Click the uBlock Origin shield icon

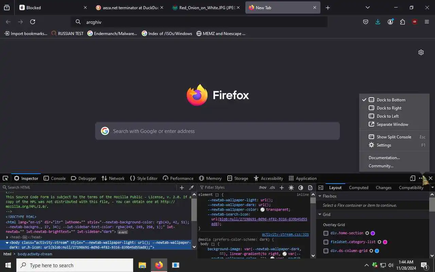click(x=415, y=22)
